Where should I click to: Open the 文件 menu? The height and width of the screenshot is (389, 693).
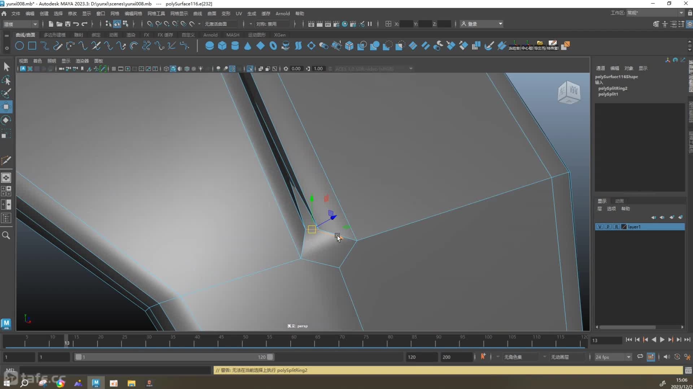[16, 13]
